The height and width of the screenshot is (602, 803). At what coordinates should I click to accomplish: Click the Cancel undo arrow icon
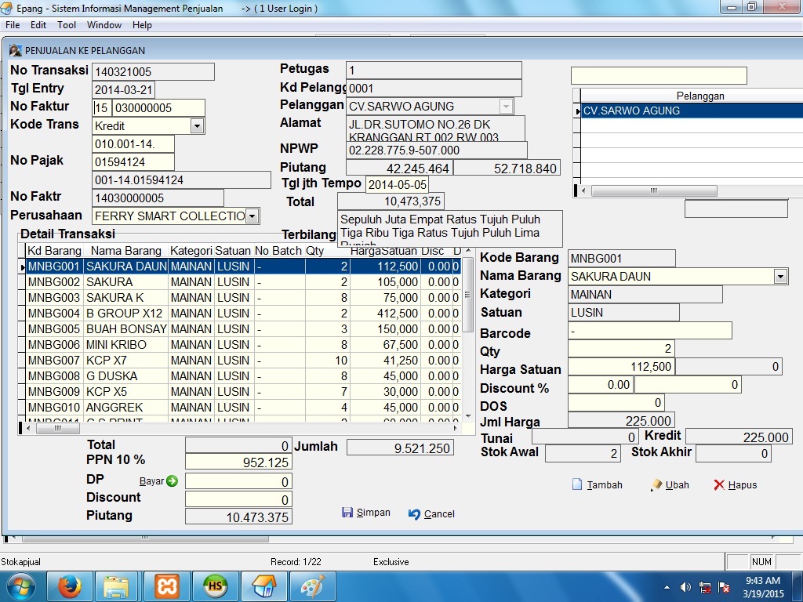(415, 514)
